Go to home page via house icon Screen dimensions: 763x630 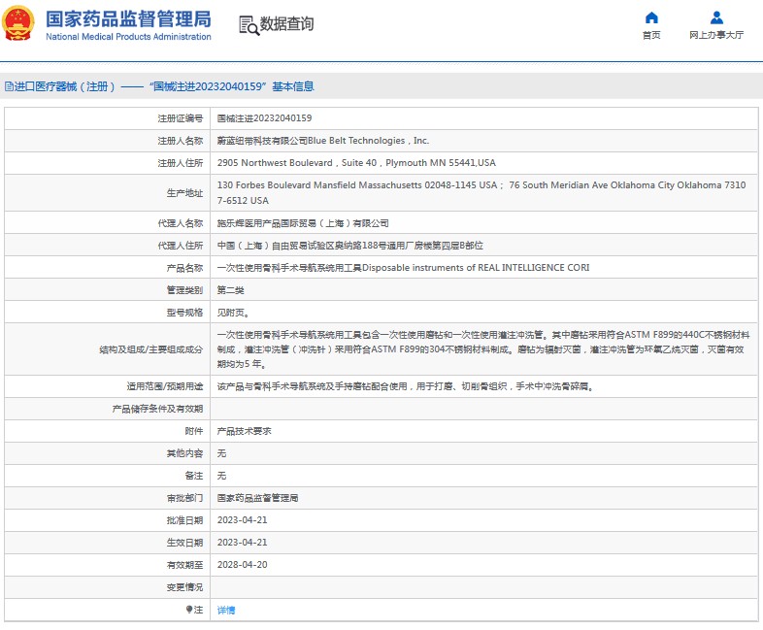pyautogui.click(x=651, y=18)
